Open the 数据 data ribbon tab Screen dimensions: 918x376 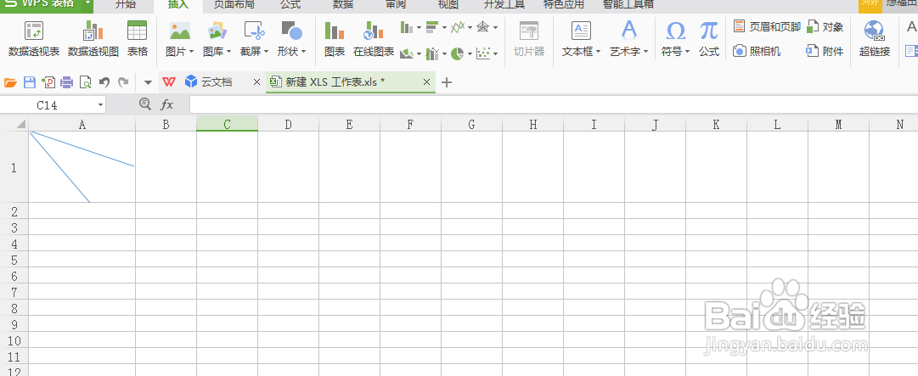coord(343,5)
